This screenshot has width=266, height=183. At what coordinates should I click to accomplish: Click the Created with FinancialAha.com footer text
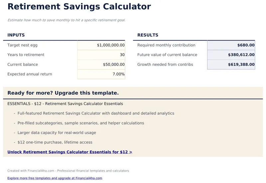point(68,171)
